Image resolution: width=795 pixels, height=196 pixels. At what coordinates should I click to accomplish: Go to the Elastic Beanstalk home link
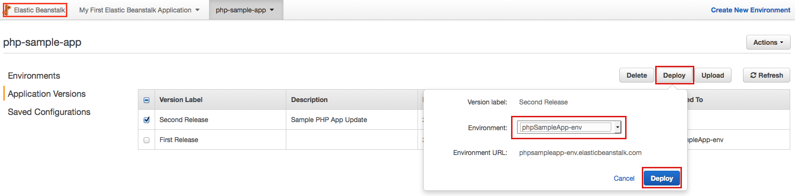[39, 10]
